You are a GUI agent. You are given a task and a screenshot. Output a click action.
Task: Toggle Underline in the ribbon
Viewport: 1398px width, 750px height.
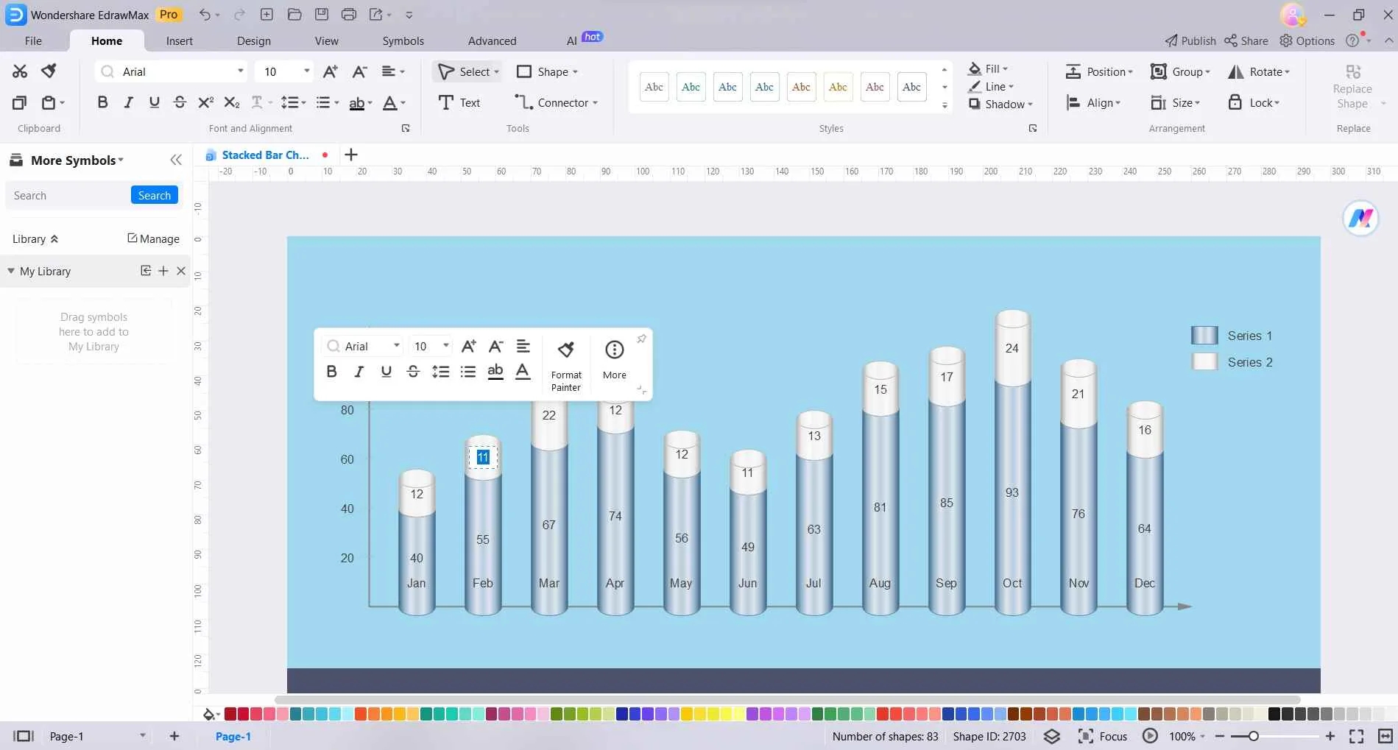coord(154,103)
